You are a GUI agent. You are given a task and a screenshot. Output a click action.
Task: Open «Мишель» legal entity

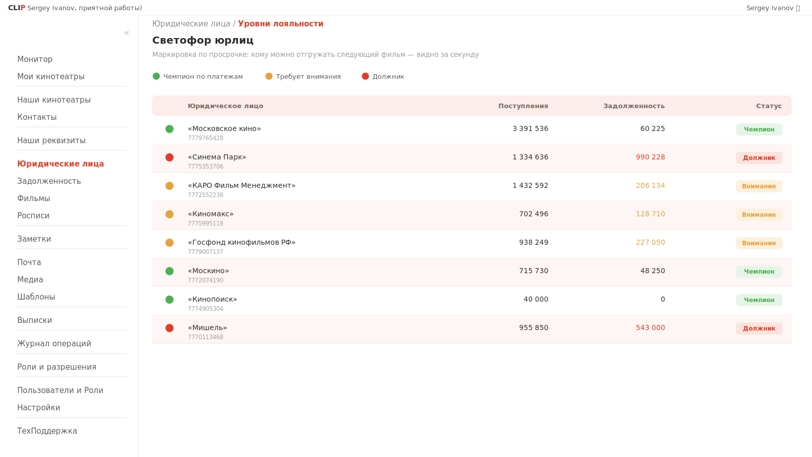208,328
